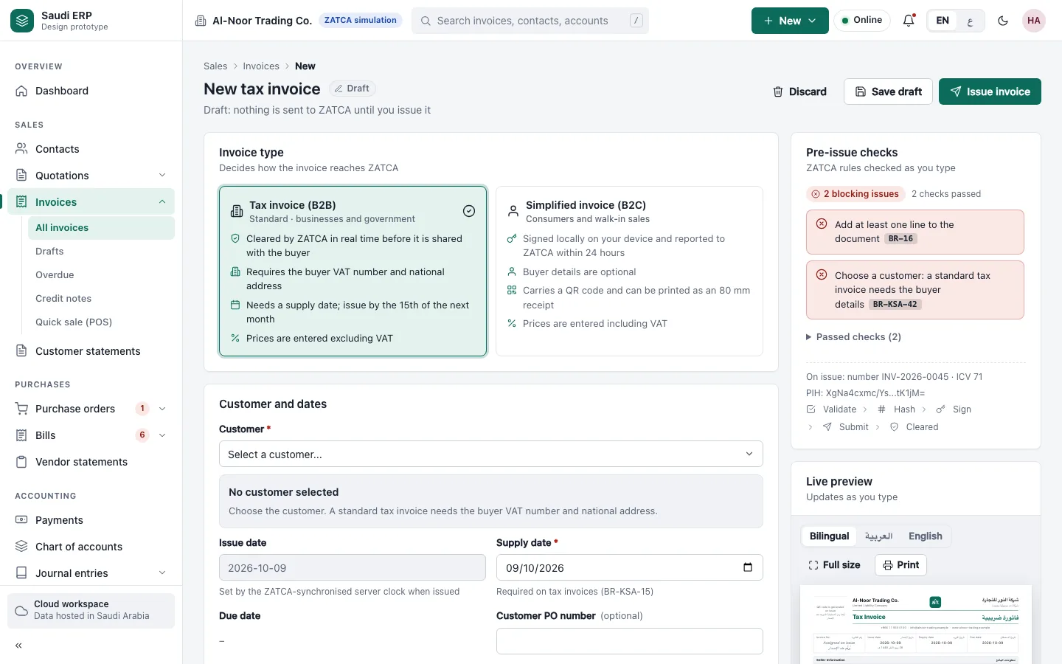Open Chart of accounts
The height and width of the screenshot is (664, 1062).
pyautogui.click(x=91, y=547)
